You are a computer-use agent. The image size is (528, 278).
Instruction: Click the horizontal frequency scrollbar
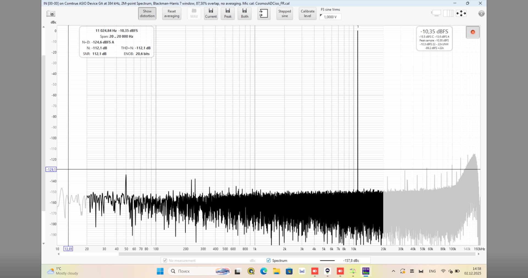pyautogui.click(x=297, y=254)
